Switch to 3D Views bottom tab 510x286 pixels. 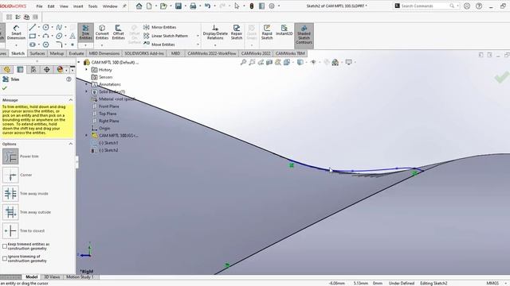coord(52,277)
